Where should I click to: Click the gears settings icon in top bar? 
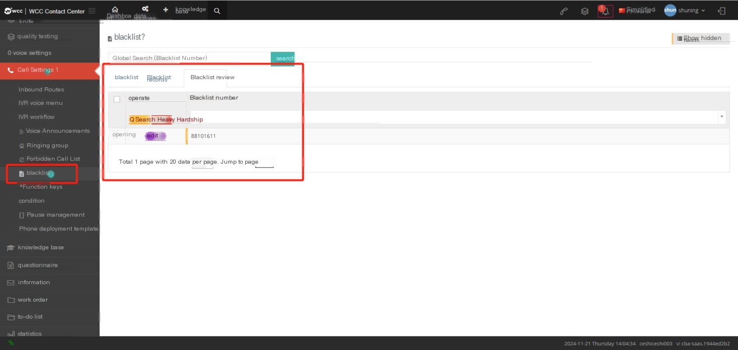click(x=145, y=9)
